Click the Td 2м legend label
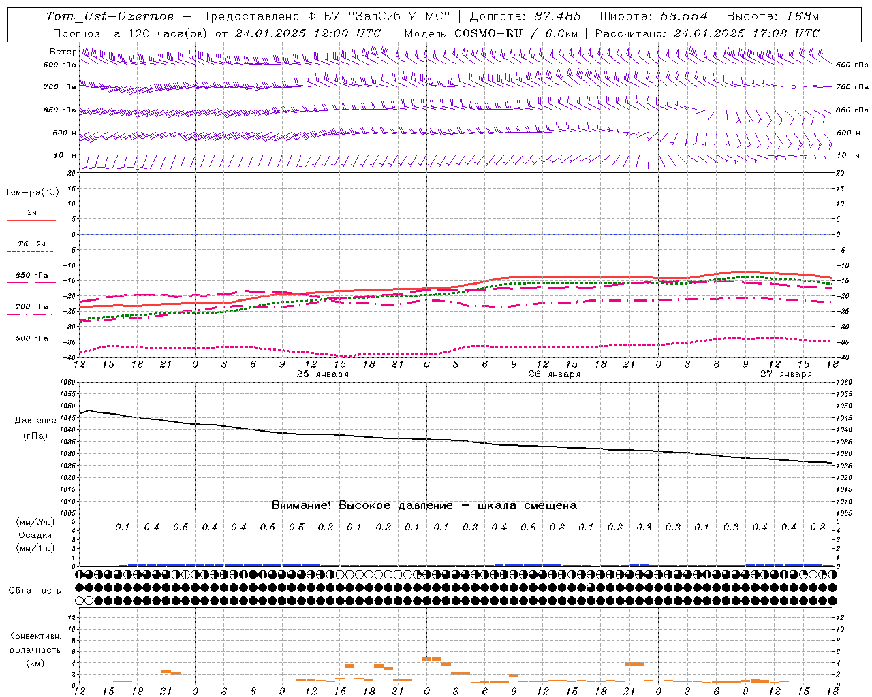872x697 pixels. (x=31, y=244)
